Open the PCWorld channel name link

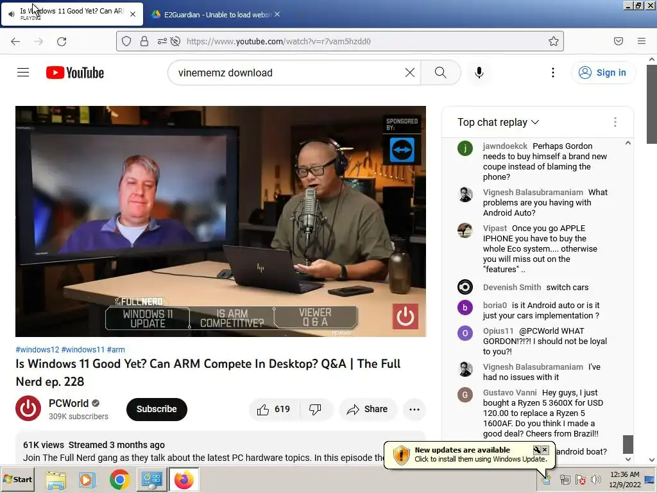[69, 403]
